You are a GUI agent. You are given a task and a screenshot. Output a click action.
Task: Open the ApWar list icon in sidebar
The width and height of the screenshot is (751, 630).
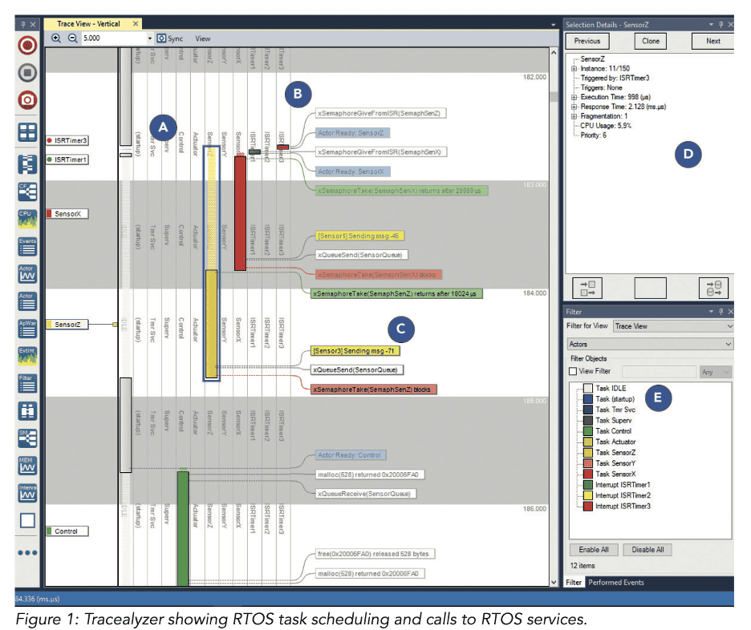(x=27, y=328)
